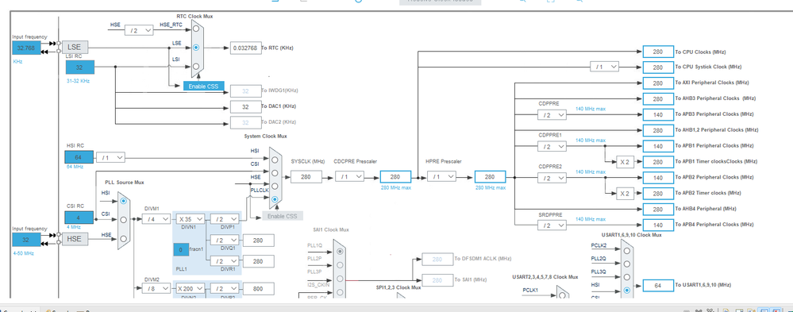
Task: Select LSE input in RTC Clock Mux
Action: tap(196, 48)
